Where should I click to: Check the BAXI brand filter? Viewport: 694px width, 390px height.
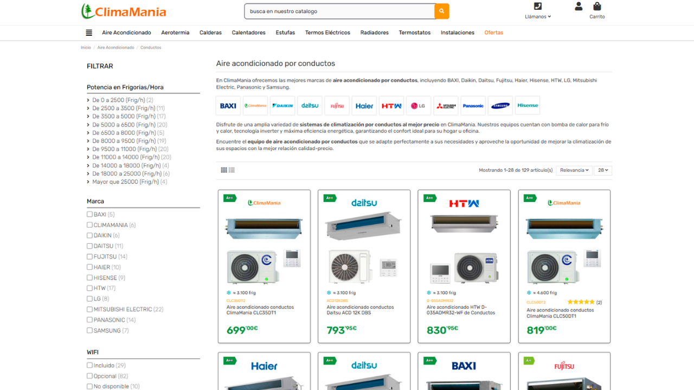[90, 214]
